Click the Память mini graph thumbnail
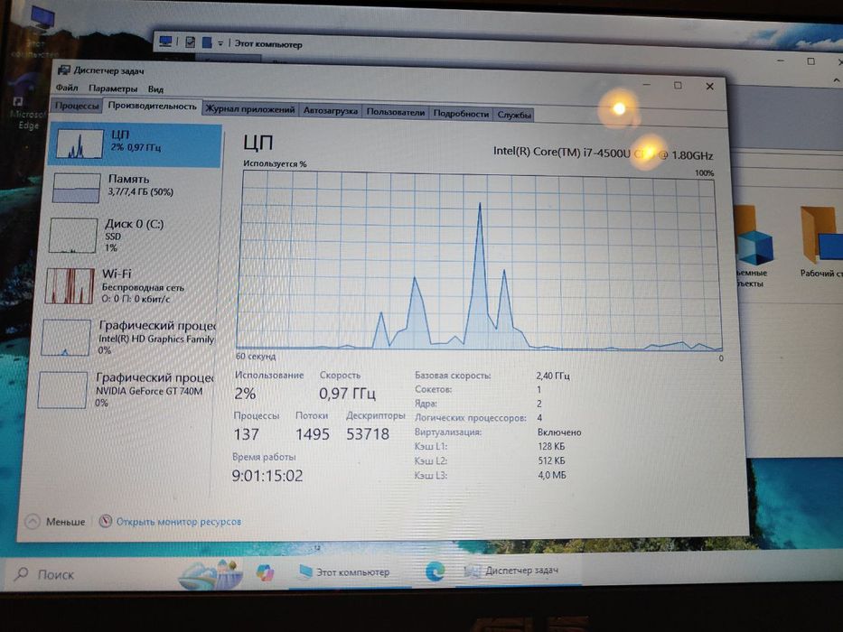 click(76, 188)
